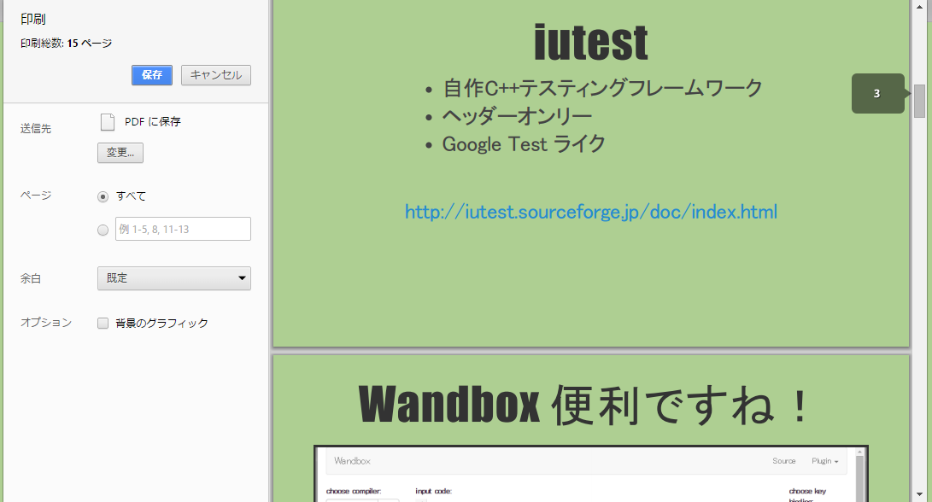Click the PDF document icon
This screenshot has width=932, height=502.
pyautogui.click(x=108, y=122)
